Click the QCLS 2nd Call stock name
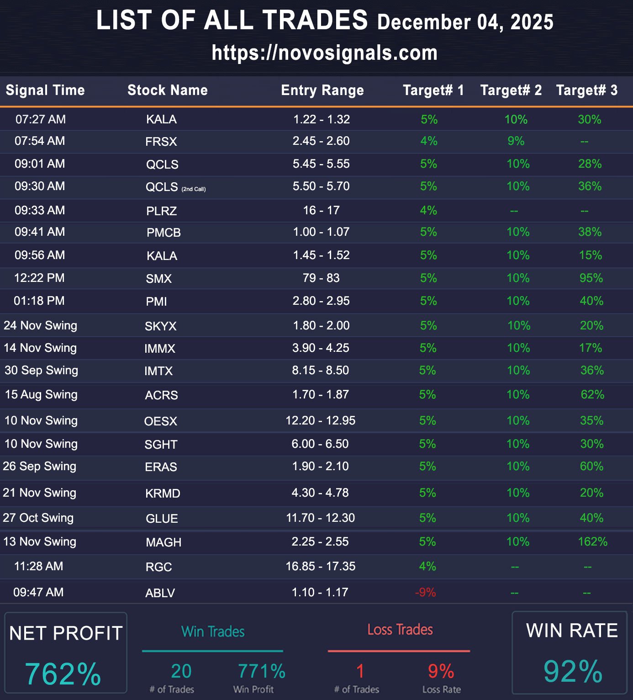The image size is (633, 700). tap(175, 187)
